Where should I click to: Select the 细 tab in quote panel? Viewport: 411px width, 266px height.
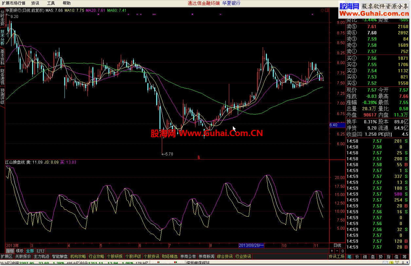click(x=365, y=257)
